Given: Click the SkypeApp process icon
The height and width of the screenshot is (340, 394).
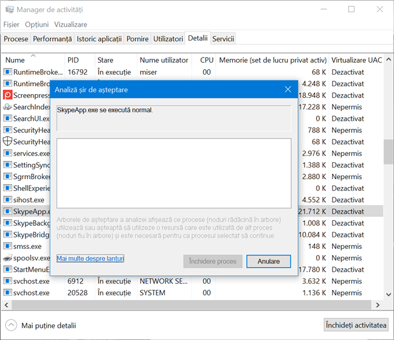Looking at the screenshot, I should pyautogui.click(x=7, y=211).
